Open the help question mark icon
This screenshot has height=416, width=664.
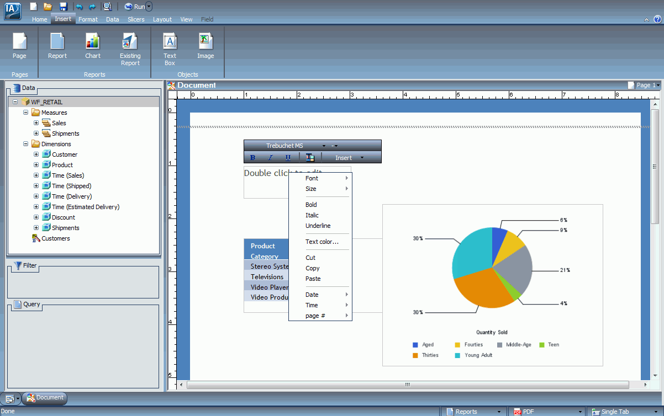[x=657, y=19]
